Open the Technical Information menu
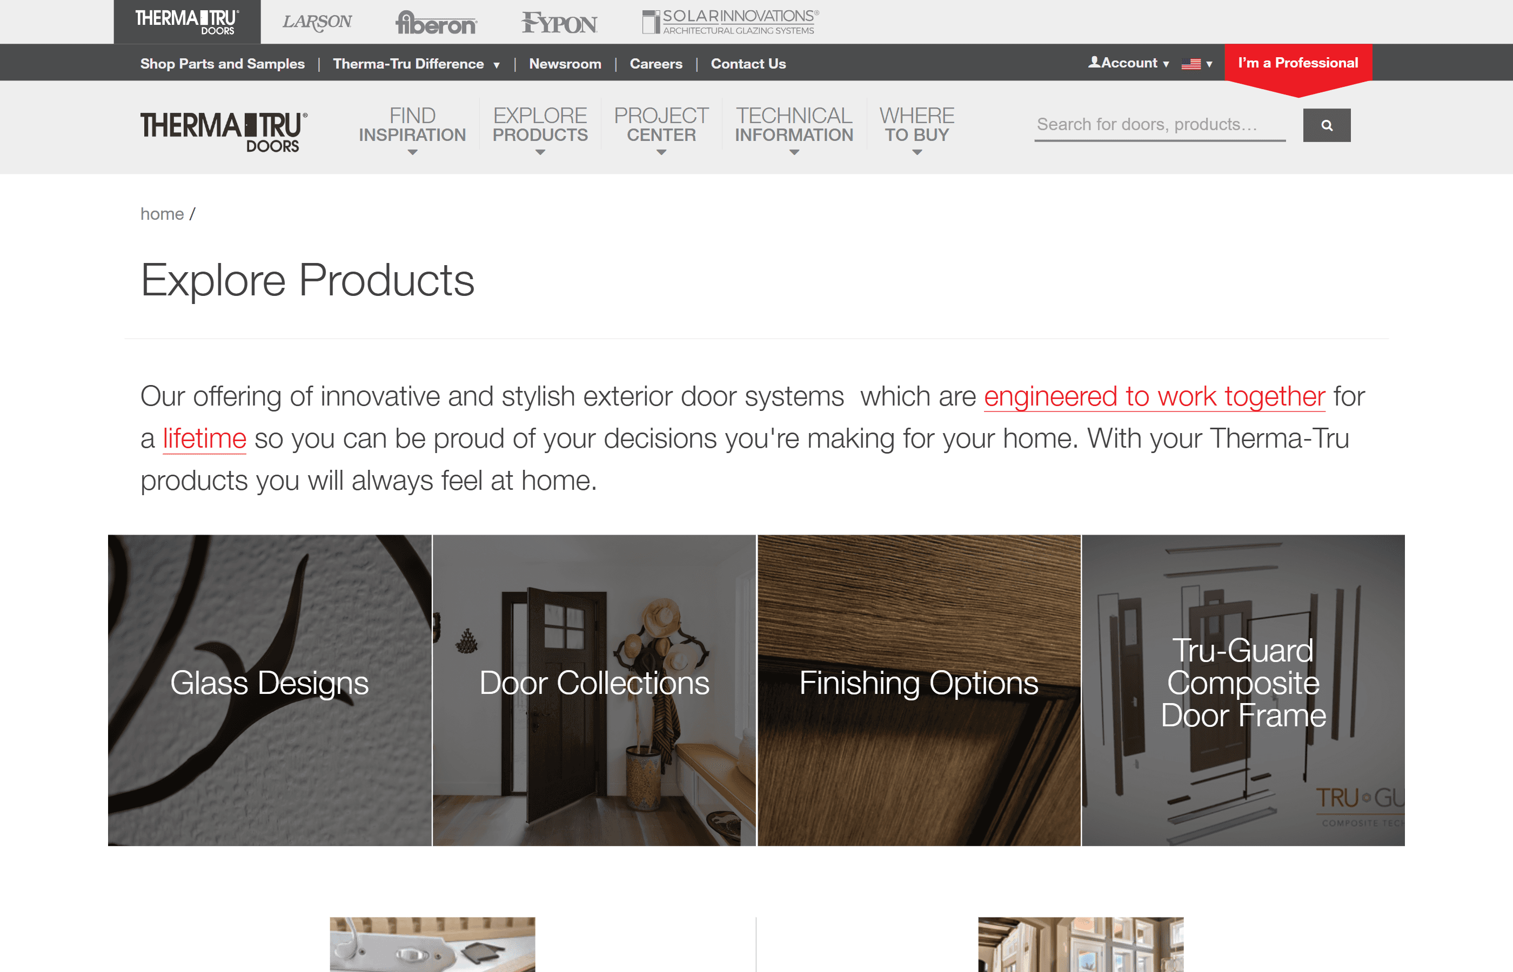Viewport: 1513px width, 972px height. pos(794,126)
